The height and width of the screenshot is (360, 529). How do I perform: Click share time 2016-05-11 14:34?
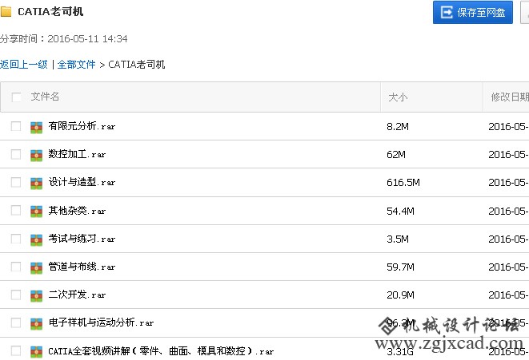tap(87, 38)
